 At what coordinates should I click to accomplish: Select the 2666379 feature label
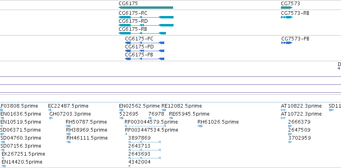(299, 122)
